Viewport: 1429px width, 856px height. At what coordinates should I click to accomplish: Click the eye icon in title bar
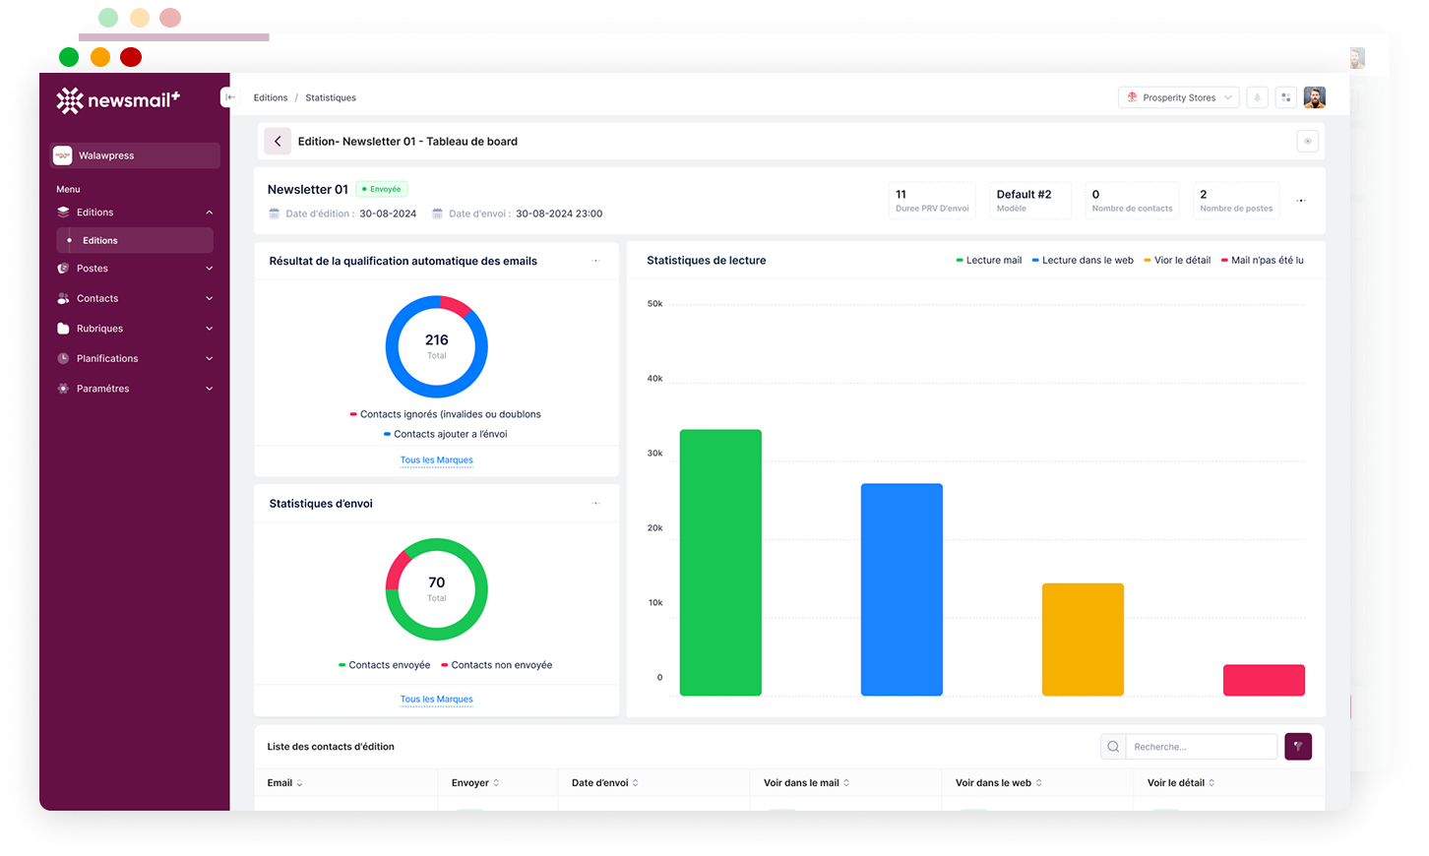1307,142
